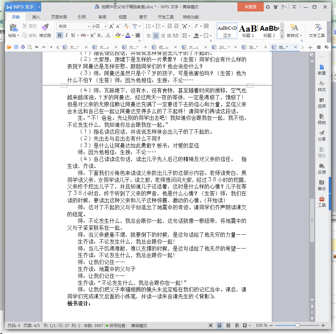The height and width of the screenshot is (334, 336).
Task: Apply subscript X₂ formatting
Action: 100,35
